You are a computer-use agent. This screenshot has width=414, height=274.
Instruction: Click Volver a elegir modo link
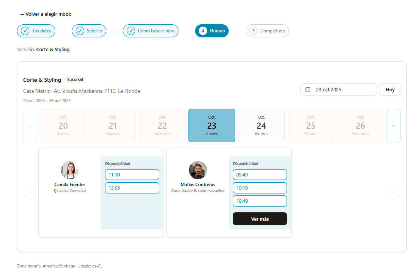pyautogui.click(x=46, y=14)
